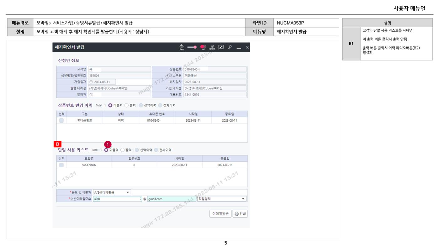Click the 휴대폰번호 cell in change history
Viewport: 439px width, 247px height.
click(x=85, y=120)
